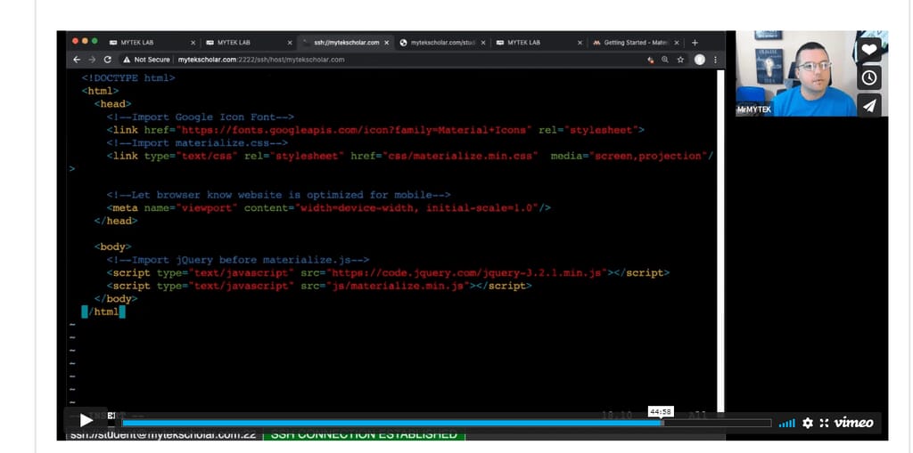Open the browser three-dot menu

(x=715, y=60)
